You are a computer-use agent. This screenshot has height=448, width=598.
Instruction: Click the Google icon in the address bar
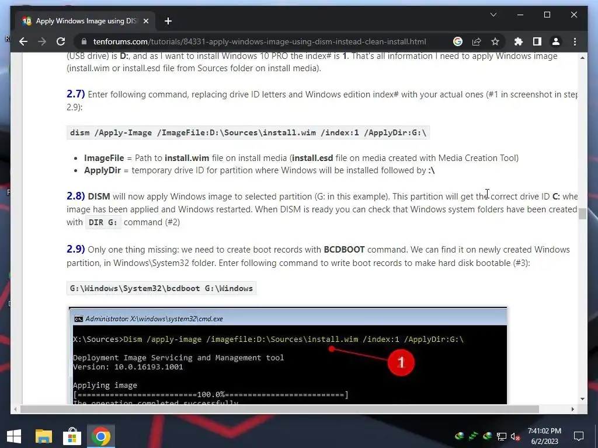tap(458, 41)
